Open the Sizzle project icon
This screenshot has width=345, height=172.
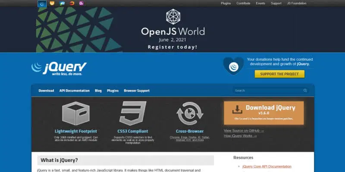coord(72,3)
